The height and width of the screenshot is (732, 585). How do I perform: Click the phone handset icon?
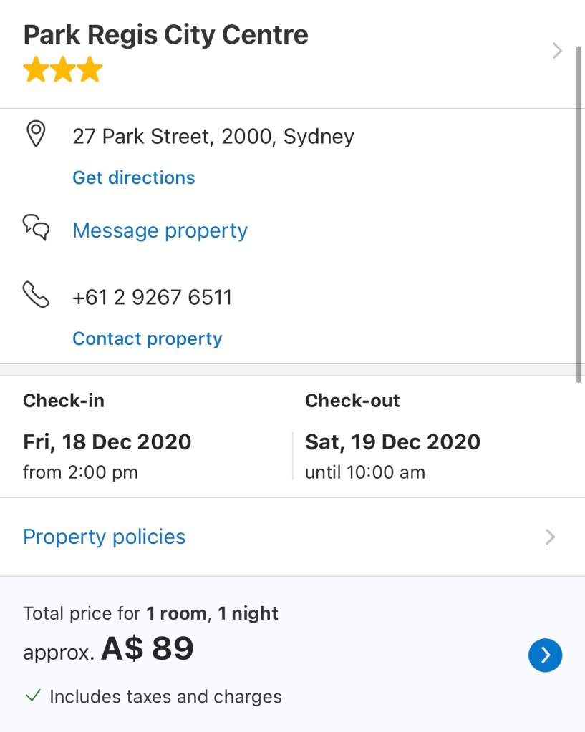[36, 294]
